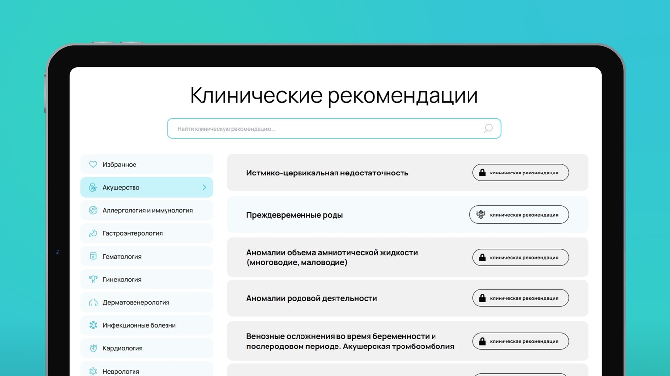Click the heart icon beside Избранное
The height and width of the screenshot is (376, 670).
(93, 164)
